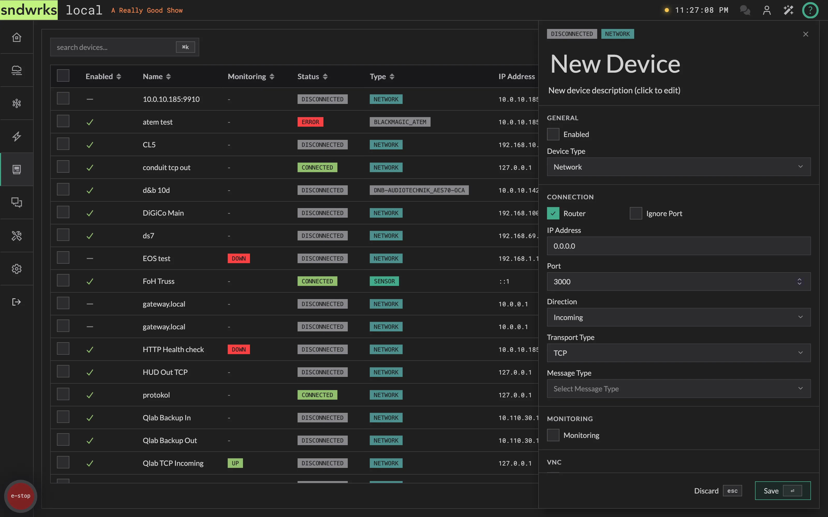Close the New Device panel

(805, 34)
